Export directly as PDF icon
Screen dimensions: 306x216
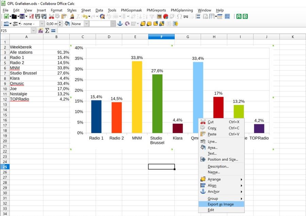[32, 16]
